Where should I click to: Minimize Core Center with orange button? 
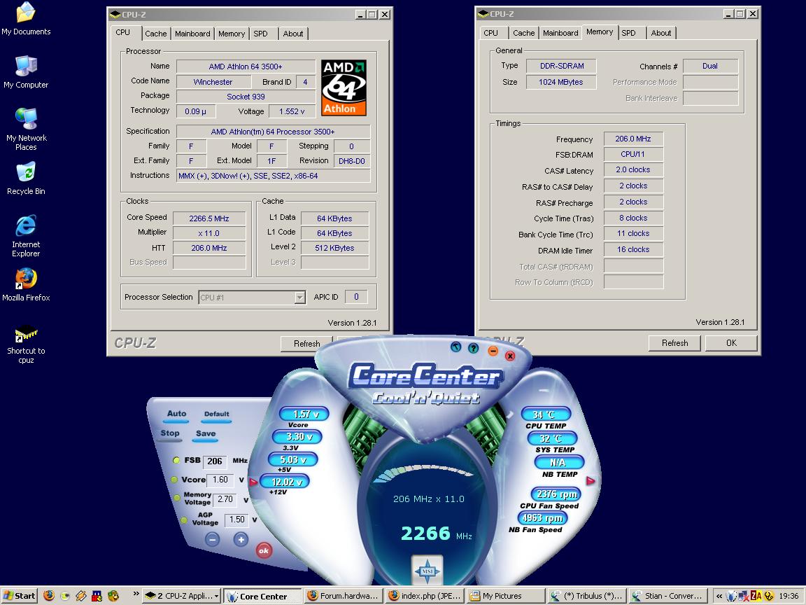pyautogui.click(x=493, y=351)
